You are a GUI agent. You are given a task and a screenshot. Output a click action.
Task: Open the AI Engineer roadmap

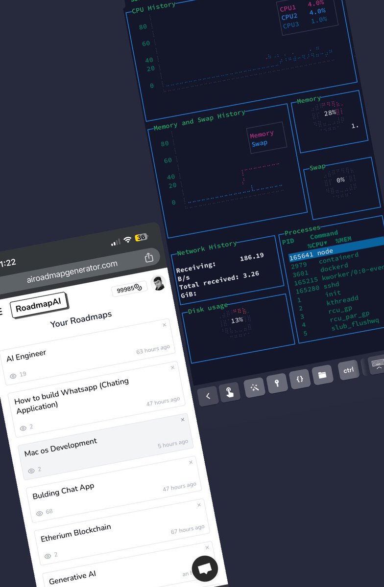tap(87, 351)
